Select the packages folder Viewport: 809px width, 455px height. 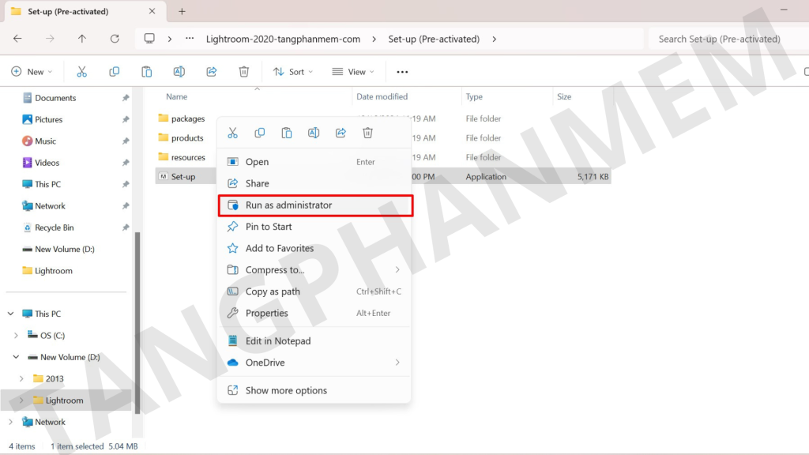tap(182, 118)
